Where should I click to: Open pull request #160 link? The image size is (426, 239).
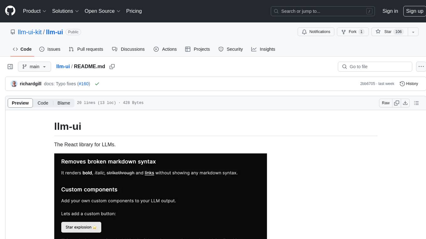tap(84, 84)
